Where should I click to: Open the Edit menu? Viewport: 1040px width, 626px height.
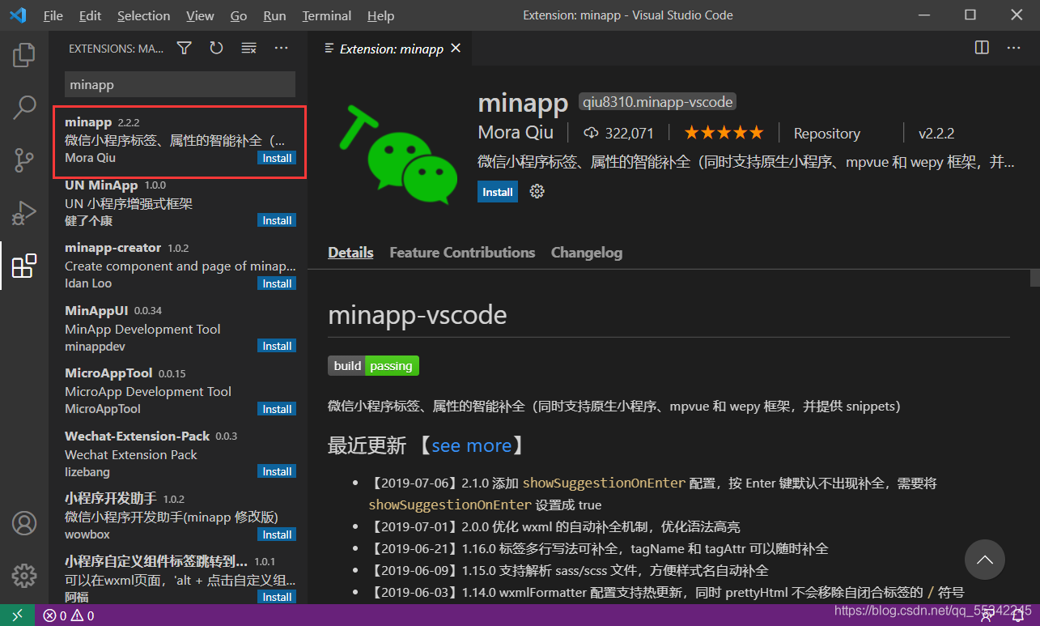coord(91,15)
